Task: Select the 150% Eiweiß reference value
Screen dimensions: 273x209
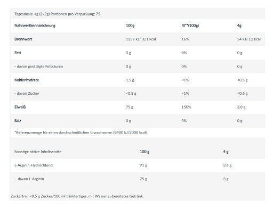Action: click(186, 107)
